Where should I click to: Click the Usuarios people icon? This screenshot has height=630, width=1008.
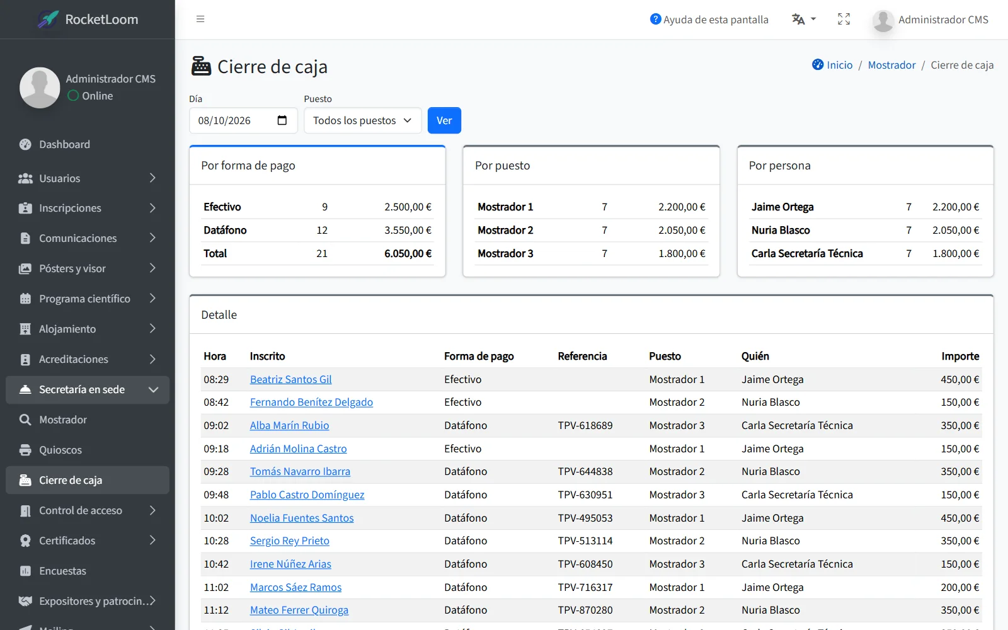point(25,178)
